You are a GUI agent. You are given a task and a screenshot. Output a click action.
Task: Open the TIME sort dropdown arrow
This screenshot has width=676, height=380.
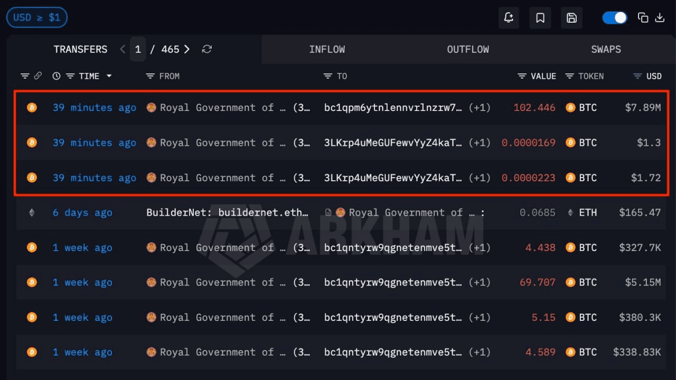pyautogui.click(x=109, y=76)
